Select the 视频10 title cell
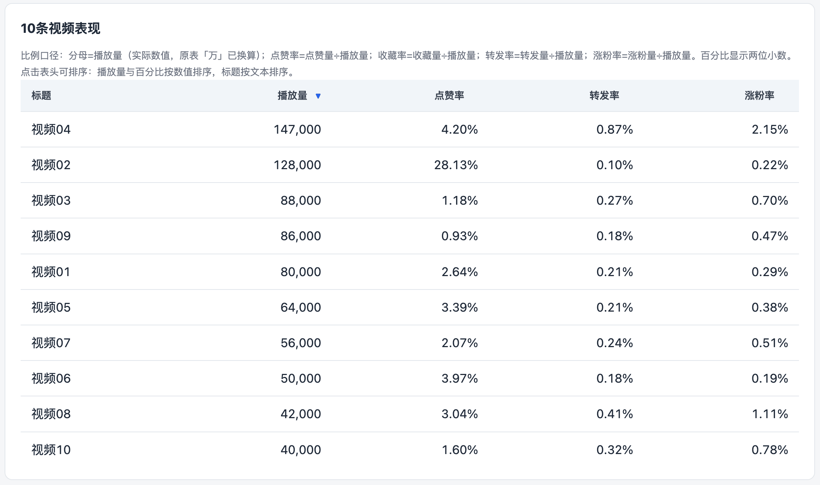The width and height of the screenshot is (820, 485). click(51, 450)
